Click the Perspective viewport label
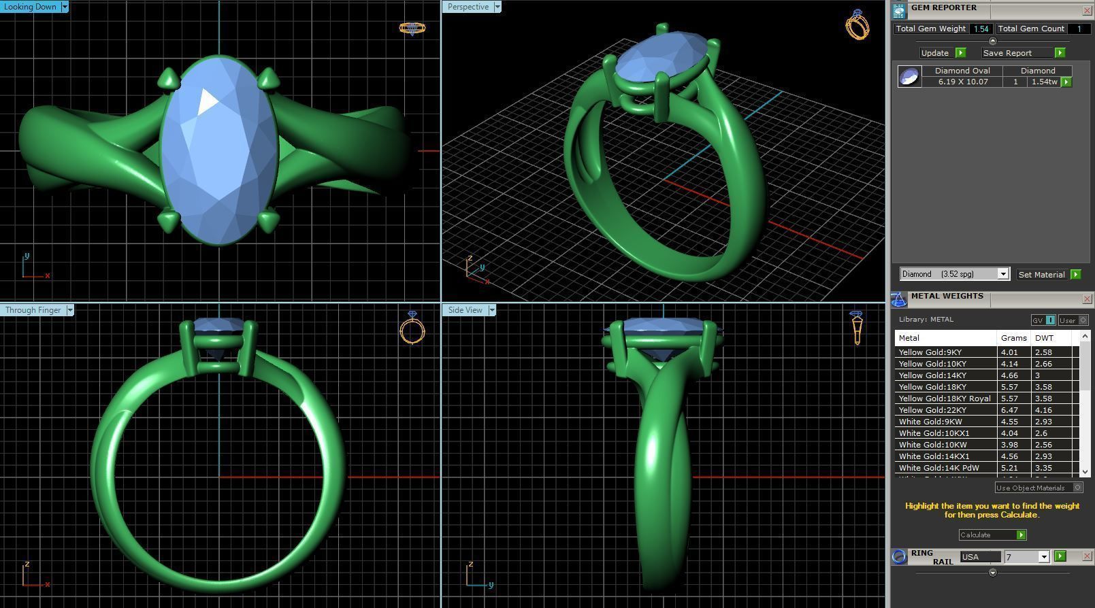Image resolution: width=1095 pixels, height=608 pixels. coord(468,7)
